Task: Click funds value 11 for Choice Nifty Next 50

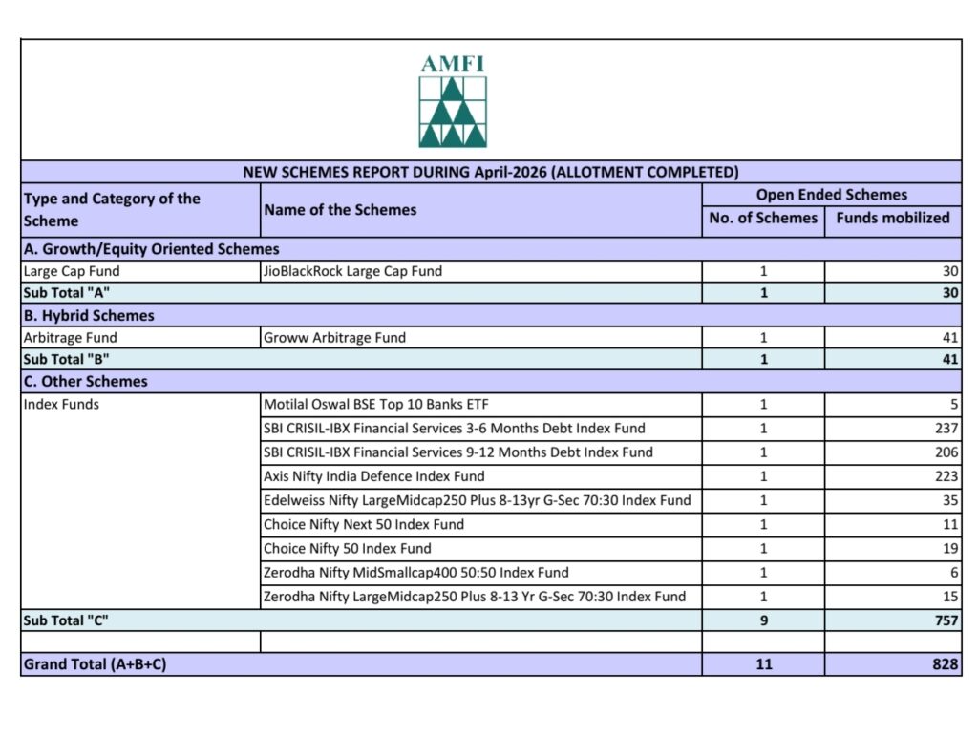Action: (950, 524)
